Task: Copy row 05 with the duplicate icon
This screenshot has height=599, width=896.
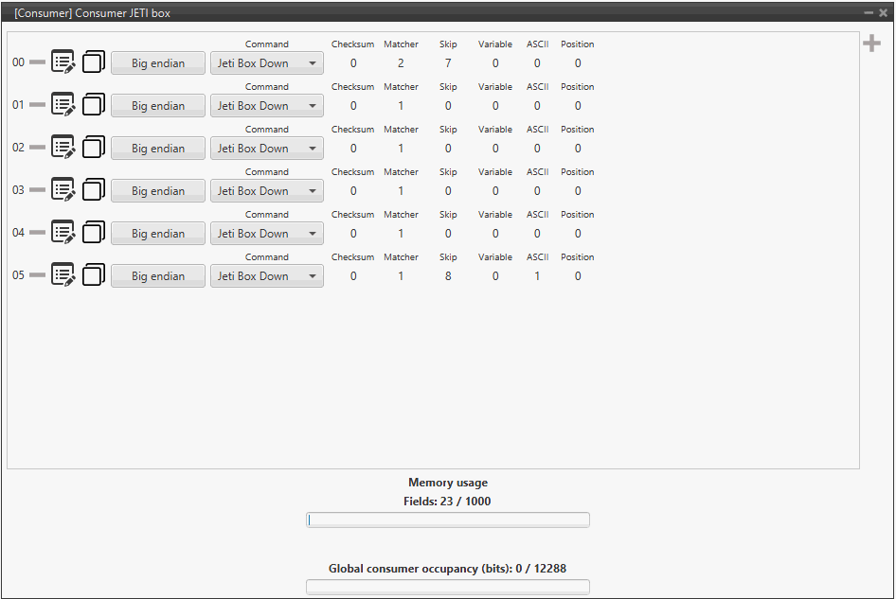Action: tap(93, 275)
